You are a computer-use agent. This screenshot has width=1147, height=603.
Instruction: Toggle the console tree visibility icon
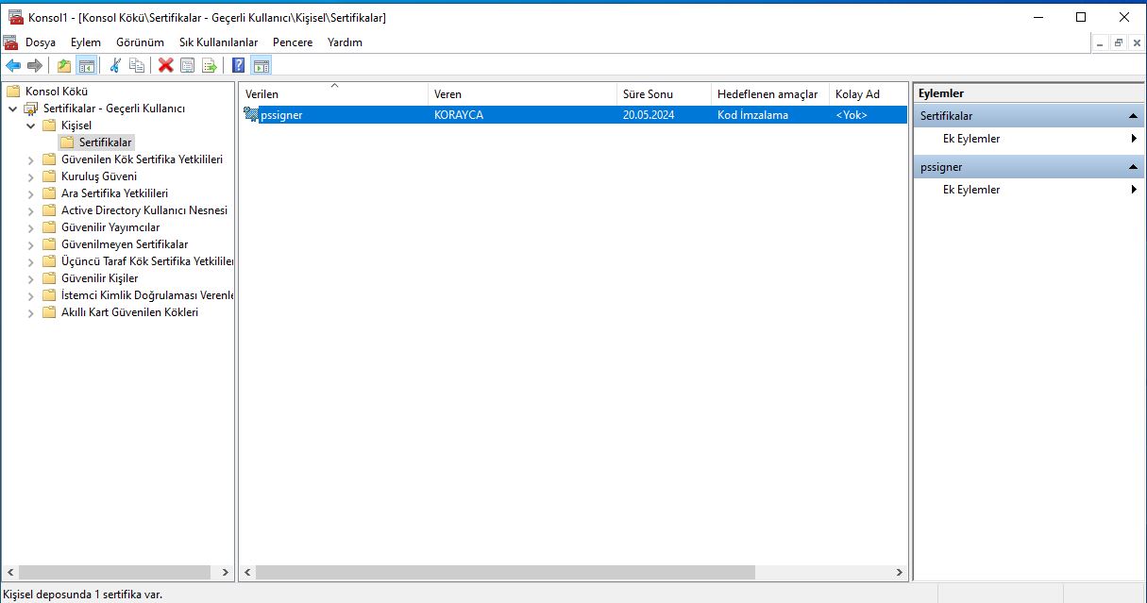coord(86,64)
